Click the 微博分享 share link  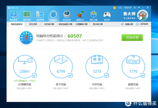pyautogui.click(x=129, y=24)
